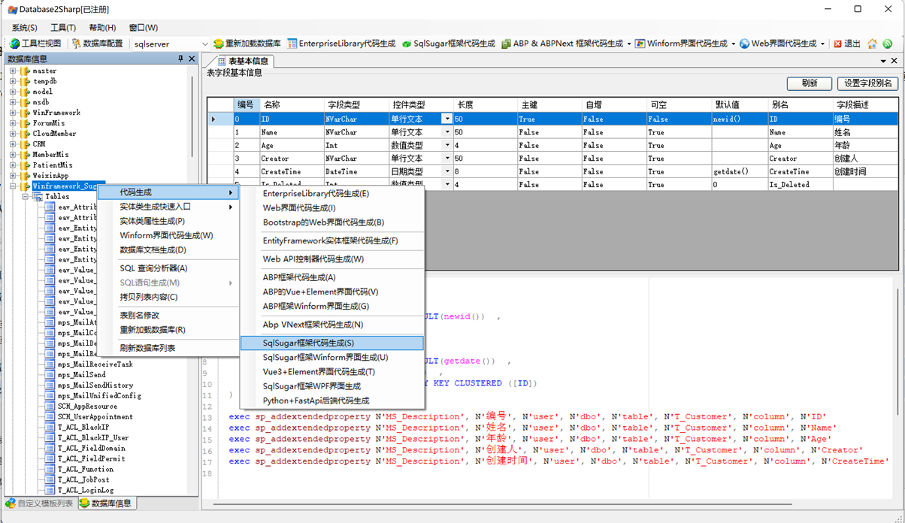Click the red 退出 icon in the toolbar
The height and width of the screenshot is (523, 905).
838,44
